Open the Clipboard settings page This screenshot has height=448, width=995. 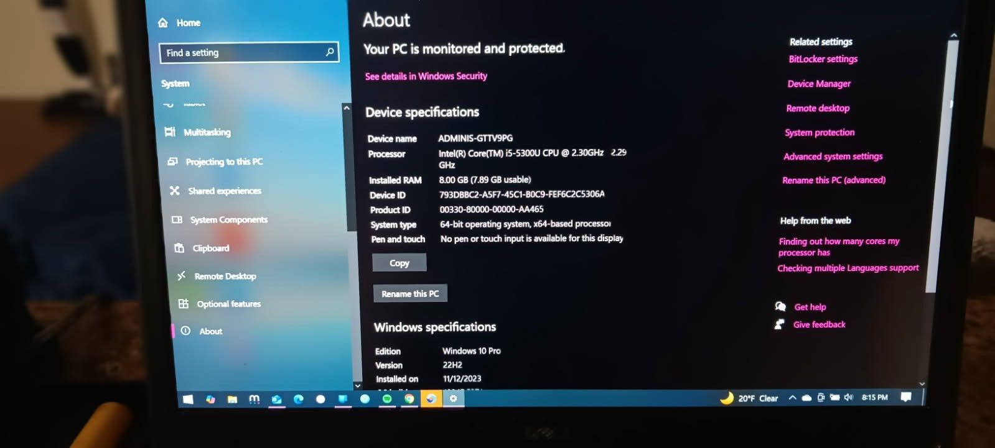210,248
